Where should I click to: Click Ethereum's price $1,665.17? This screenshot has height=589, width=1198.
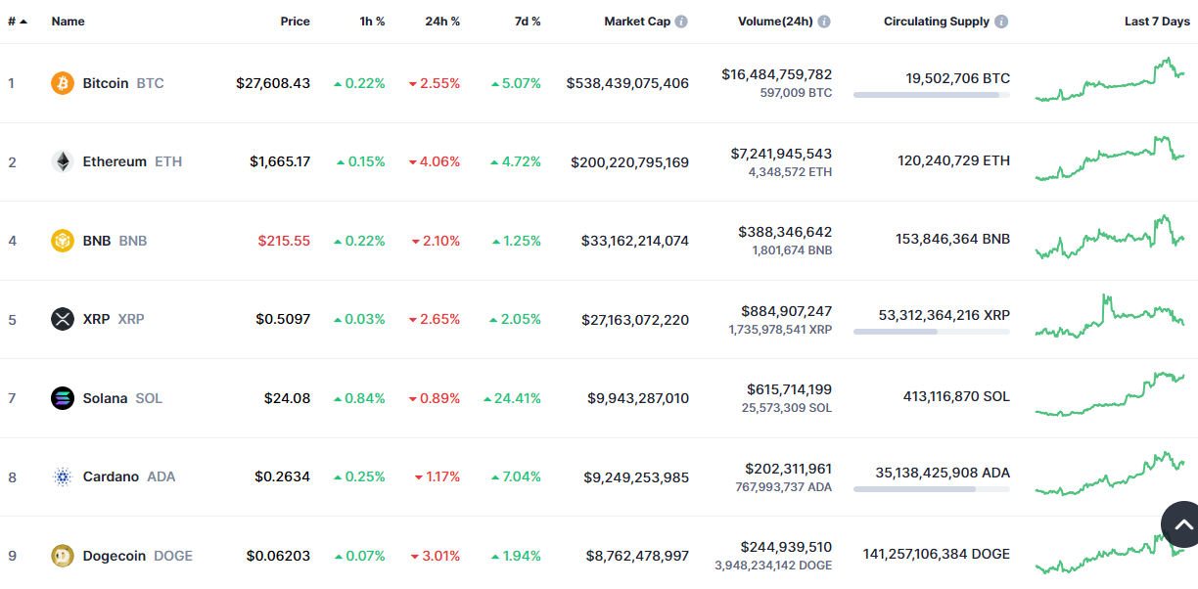click(x=280, y=161)
